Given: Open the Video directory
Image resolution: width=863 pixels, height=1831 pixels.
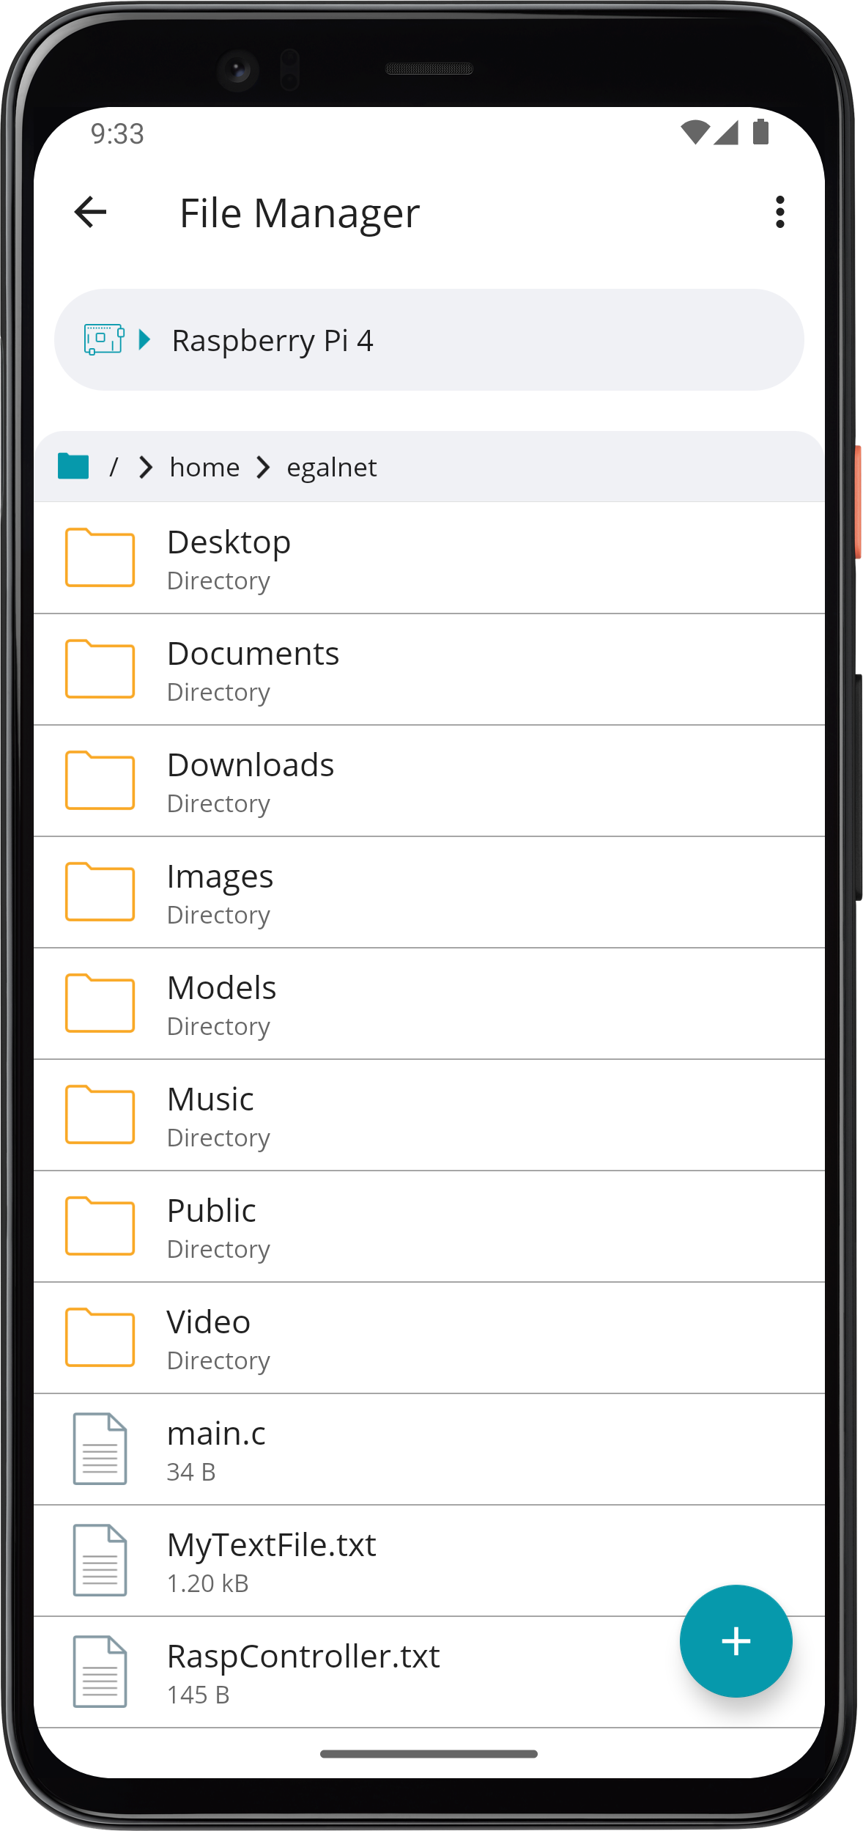Looking at the screenshot, I should tap(429, 1338).
